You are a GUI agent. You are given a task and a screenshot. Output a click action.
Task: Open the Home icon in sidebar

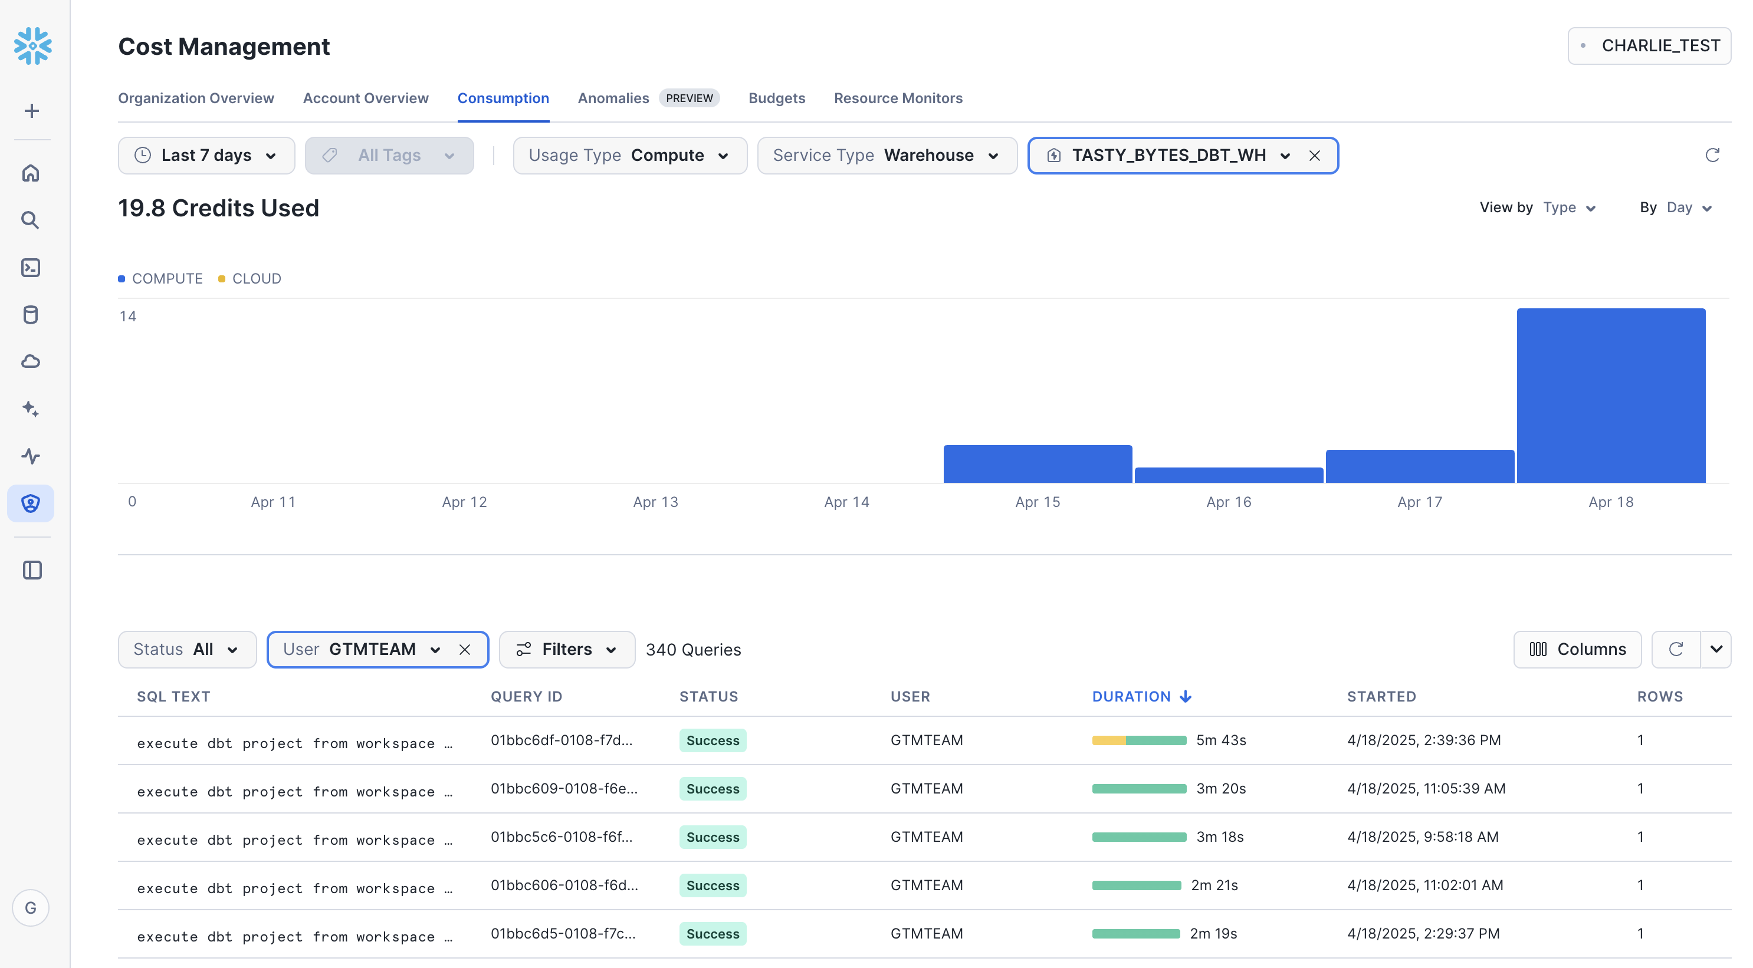click(x=31, y=173)
